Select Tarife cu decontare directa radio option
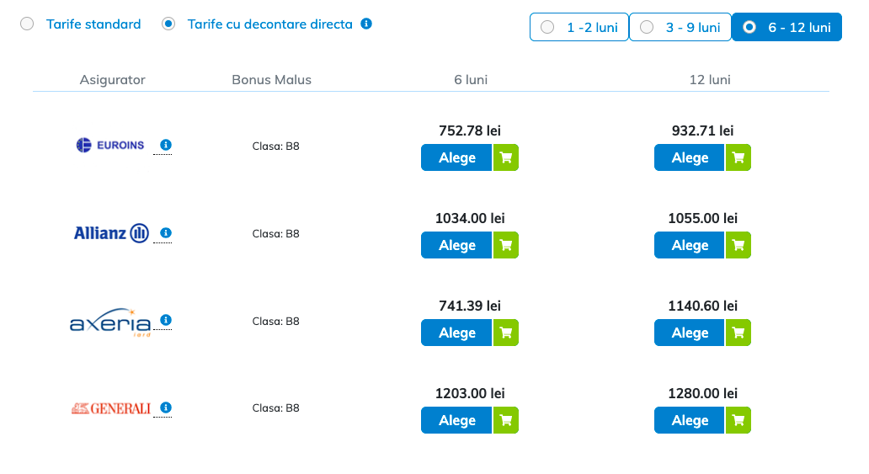The width and height of the screenshot is (869, 474). 168,24
